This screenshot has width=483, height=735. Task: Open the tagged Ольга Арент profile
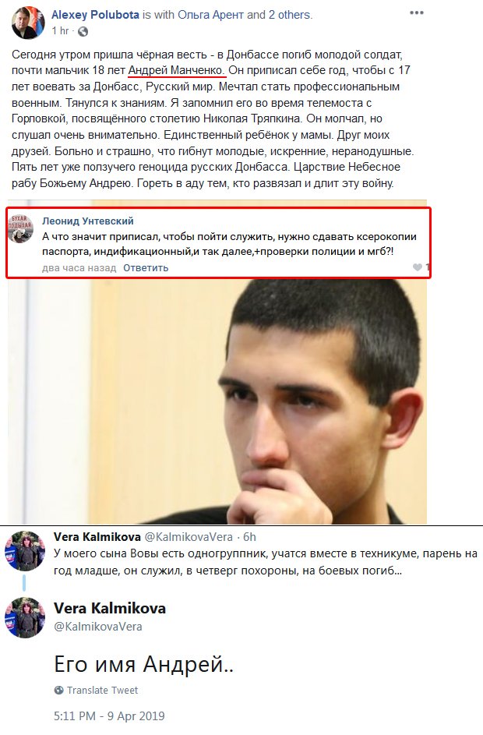(x=211, y=15)
